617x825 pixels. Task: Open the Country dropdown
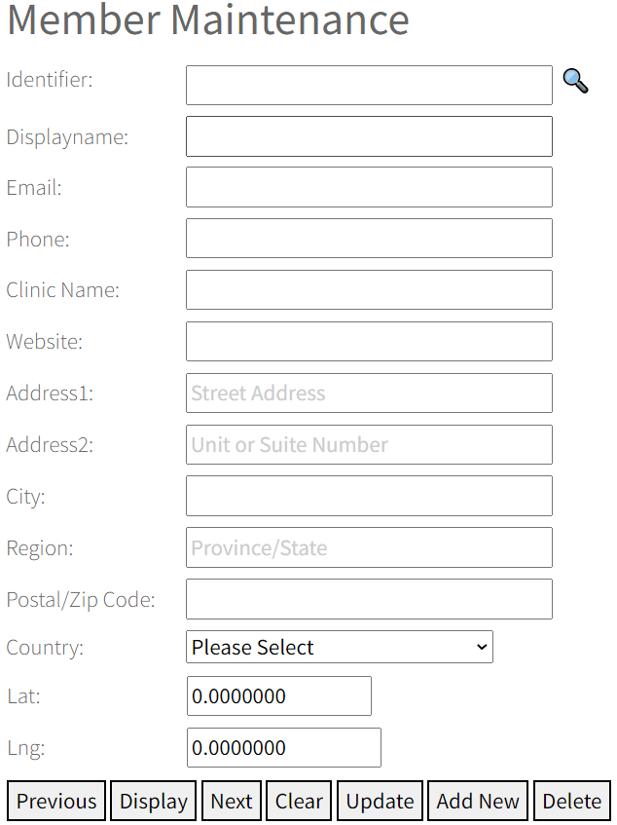(339, 648)
